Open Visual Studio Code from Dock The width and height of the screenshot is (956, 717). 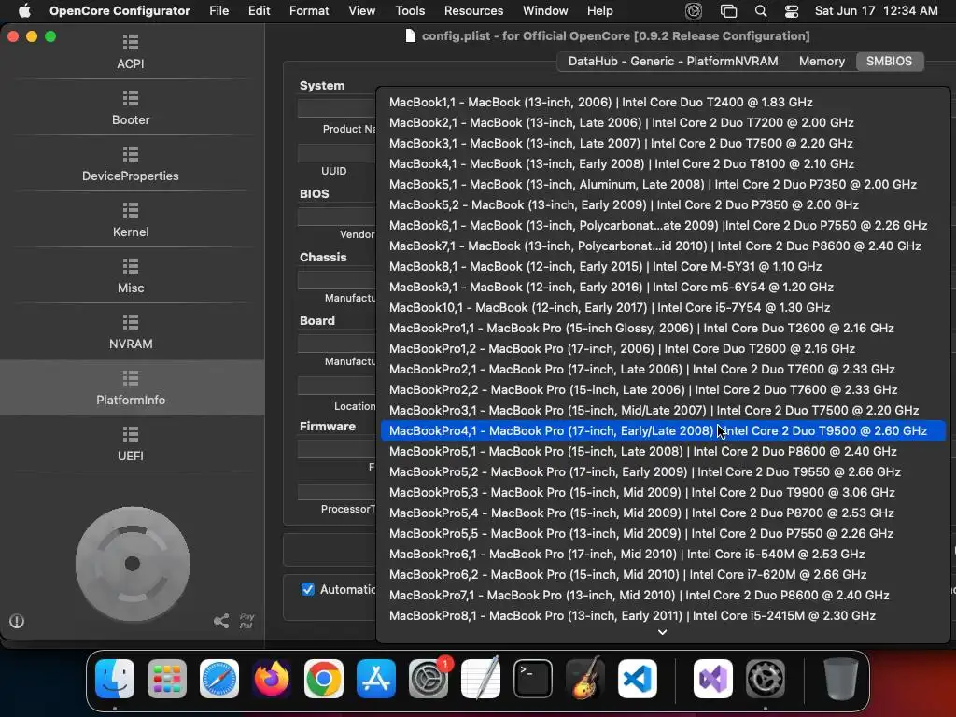638,679
